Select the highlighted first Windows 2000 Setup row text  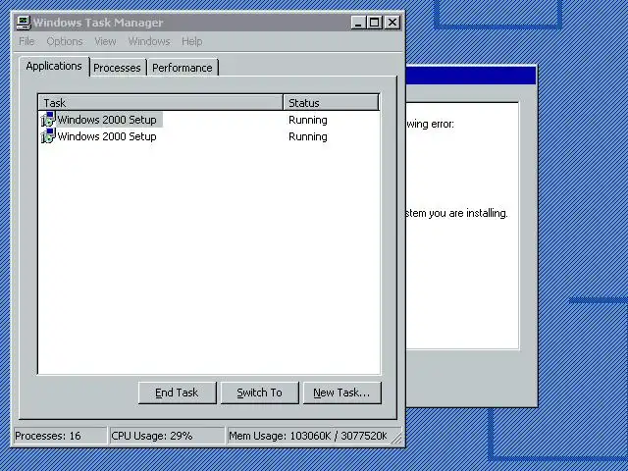point(107,120)
